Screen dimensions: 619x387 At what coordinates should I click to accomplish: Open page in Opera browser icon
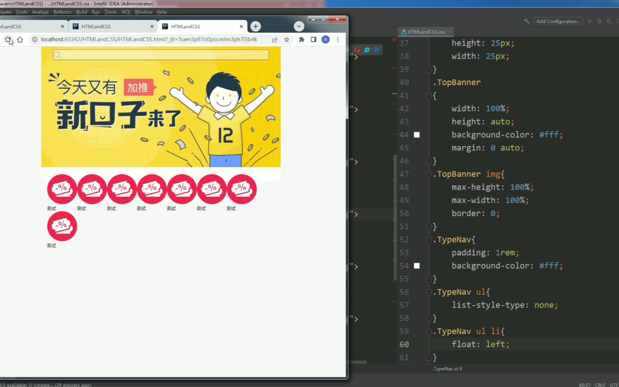[x=357, y=50]
